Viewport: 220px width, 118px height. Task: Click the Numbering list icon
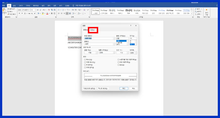point(63,10)
